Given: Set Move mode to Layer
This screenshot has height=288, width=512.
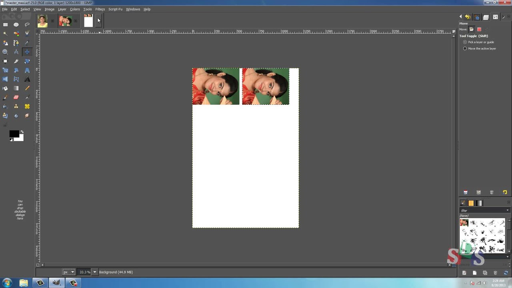Looking at the screenshot, I should 472,29.
